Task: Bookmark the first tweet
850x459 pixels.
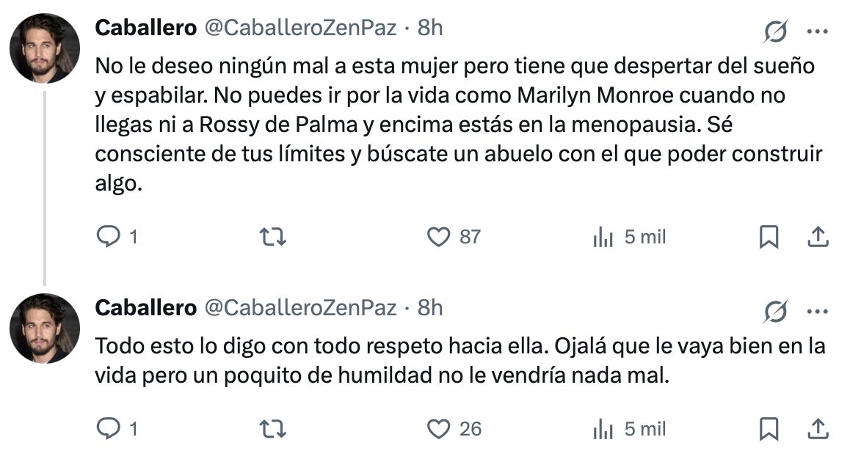Action: pos(769,237)
